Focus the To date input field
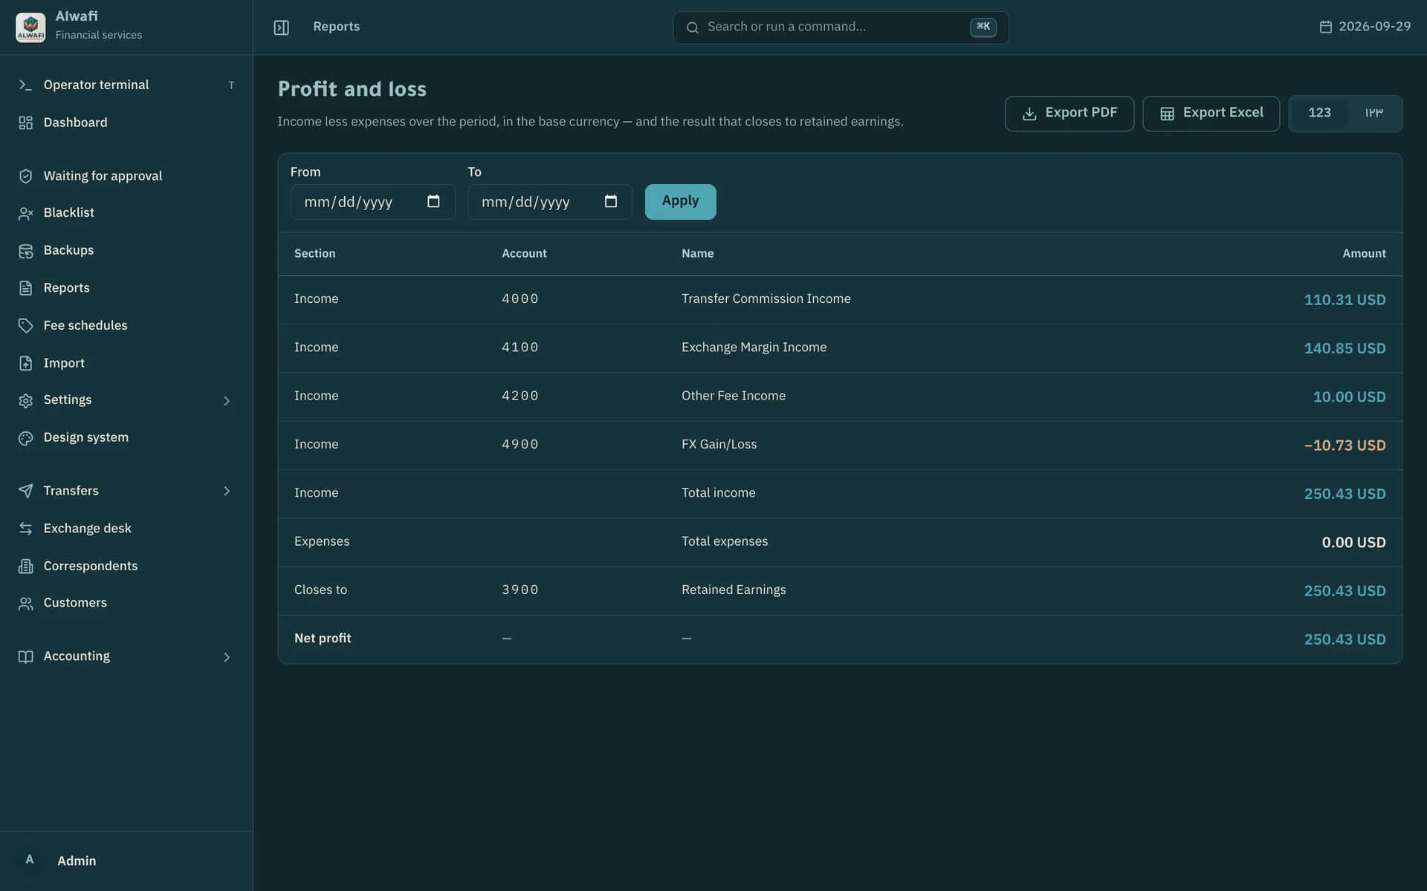Screen dimensions: 1427x891 (550, 202)
